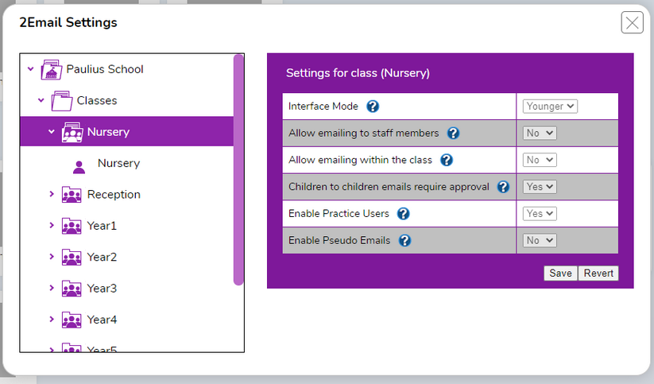Open help for emailing within the class
Image resolution: width=654 pixels, height=384 pixels.
pos(447,161)
